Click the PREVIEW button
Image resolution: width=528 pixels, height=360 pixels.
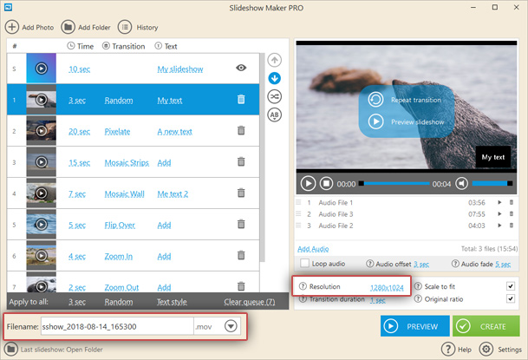point(414,326)
